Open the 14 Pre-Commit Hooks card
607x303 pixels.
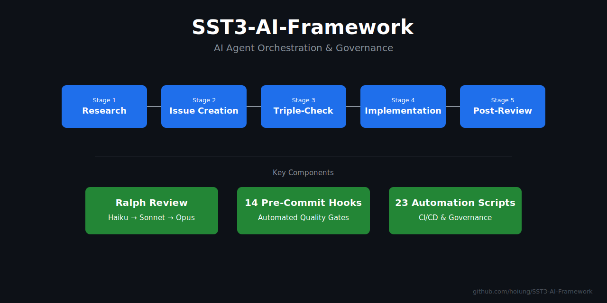pyautogui.click(x=303, y=211)
